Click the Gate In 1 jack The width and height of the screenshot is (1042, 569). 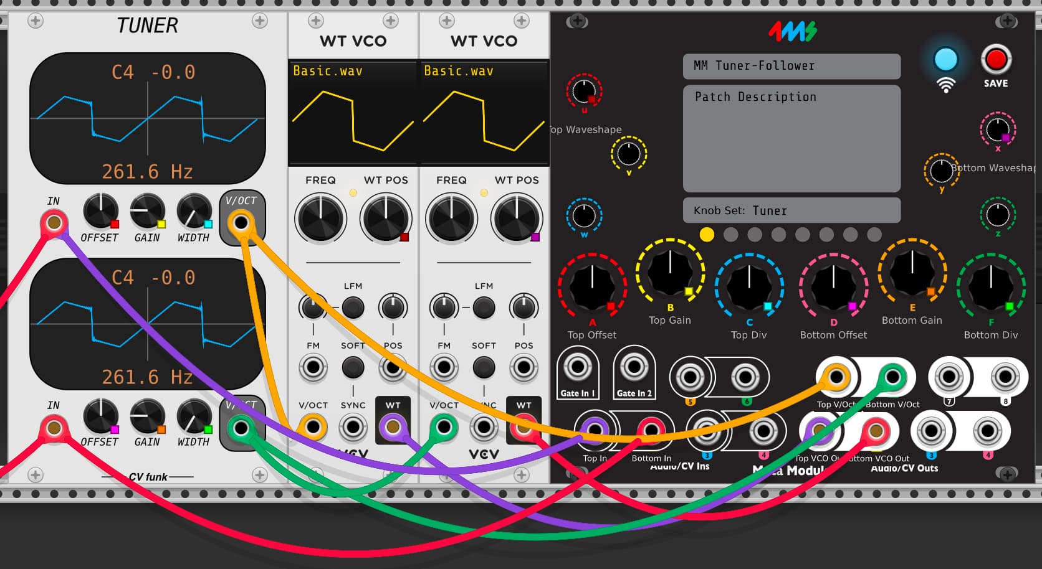click(577, 367)
